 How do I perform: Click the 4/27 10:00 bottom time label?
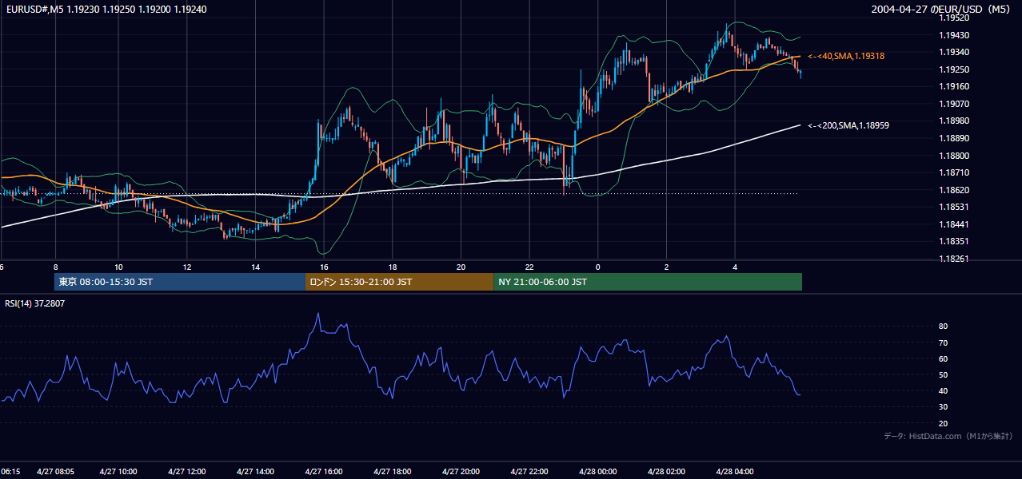click(x=118, y=471)
